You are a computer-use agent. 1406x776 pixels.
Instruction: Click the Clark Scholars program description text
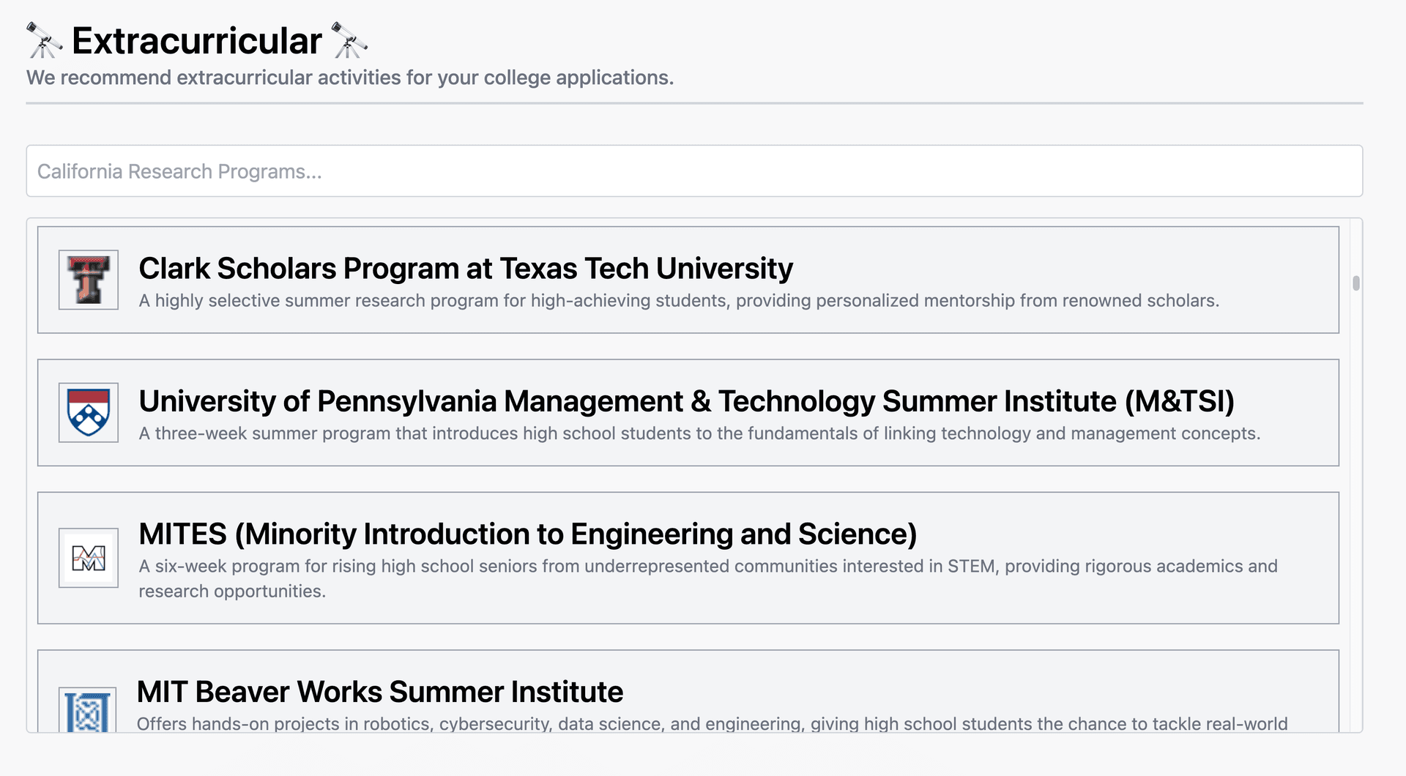(x=678, y=301)
